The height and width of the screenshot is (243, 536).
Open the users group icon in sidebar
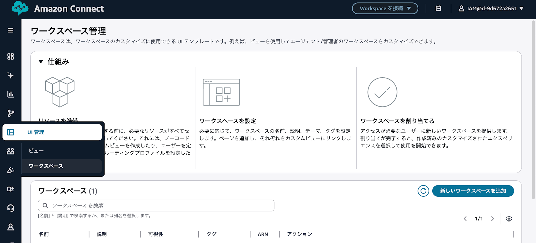coord(10,151)
